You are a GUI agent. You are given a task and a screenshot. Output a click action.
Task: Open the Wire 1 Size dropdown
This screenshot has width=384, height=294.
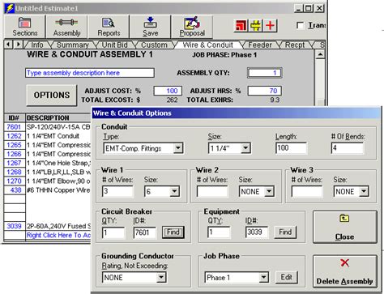pos(174,191)
